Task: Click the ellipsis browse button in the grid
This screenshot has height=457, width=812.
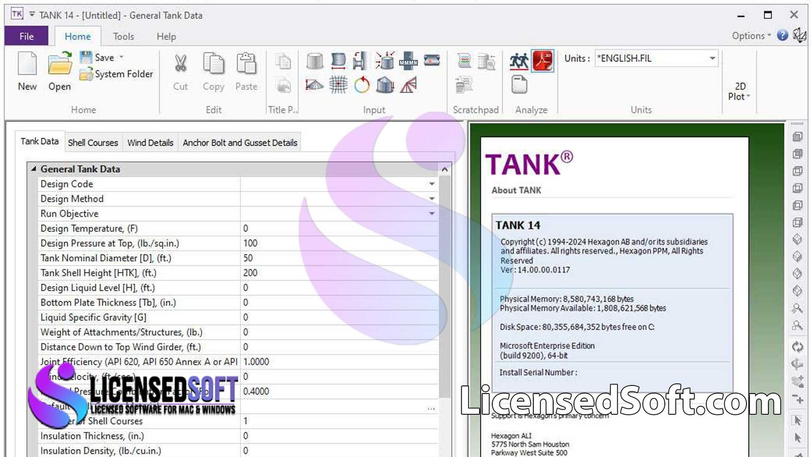Action: [431, 408]
